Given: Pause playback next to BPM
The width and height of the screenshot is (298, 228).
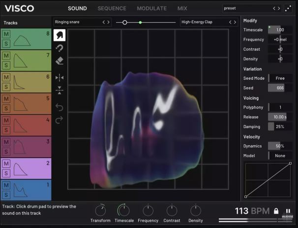Looking at the screenshot, I should (x=288, y=211).
